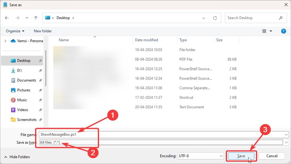Screen dimensions: 291x164
Task: Go back with the left arrow
Action: click(x=7, y=18)
